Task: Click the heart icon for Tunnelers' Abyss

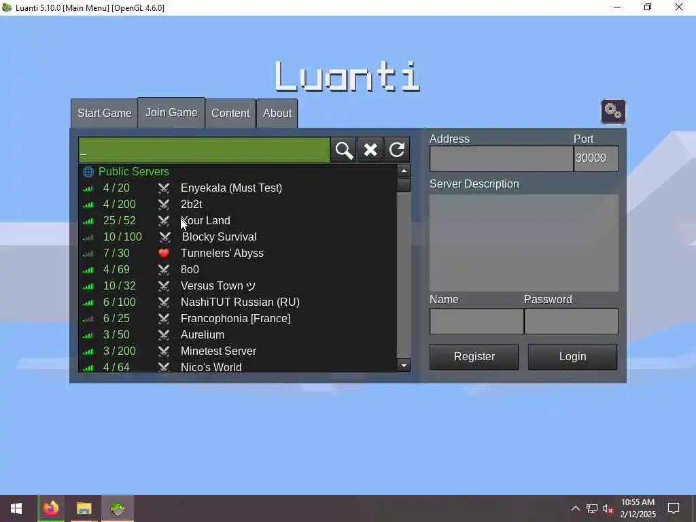Action: 164,254
